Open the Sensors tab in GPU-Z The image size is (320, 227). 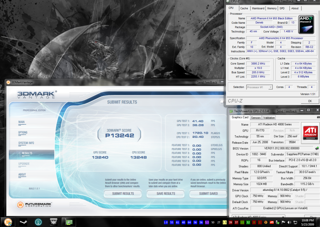256,118
